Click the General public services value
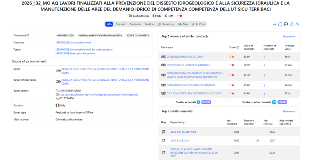 [x=69, y=119]
